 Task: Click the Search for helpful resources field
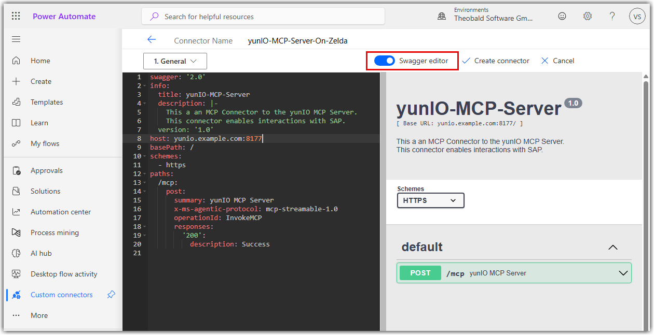(x=263, y=17)
